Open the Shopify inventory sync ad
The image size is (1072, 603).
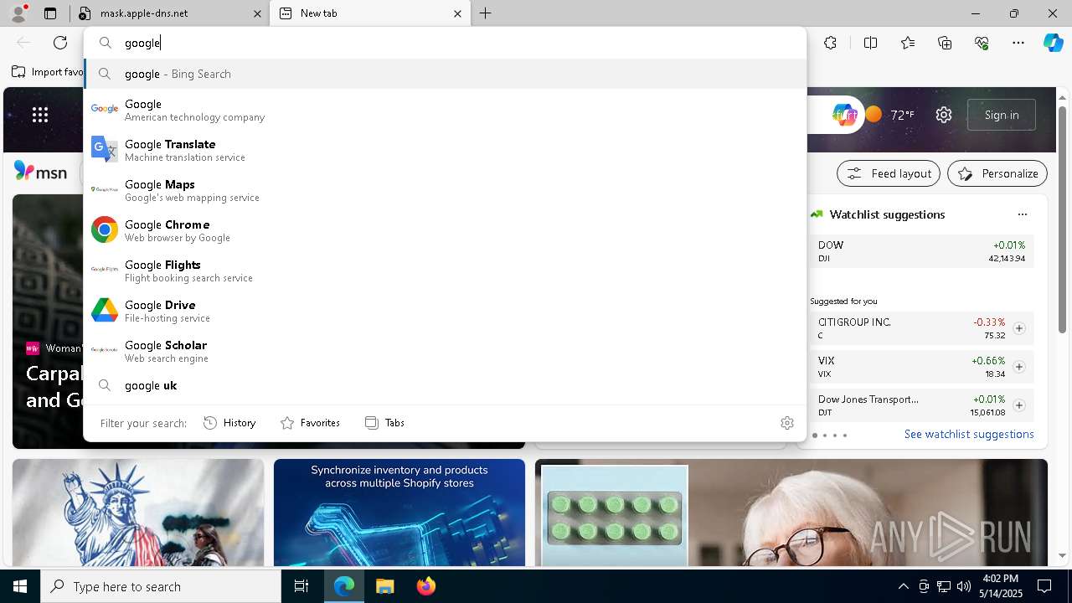pos(399,513)
